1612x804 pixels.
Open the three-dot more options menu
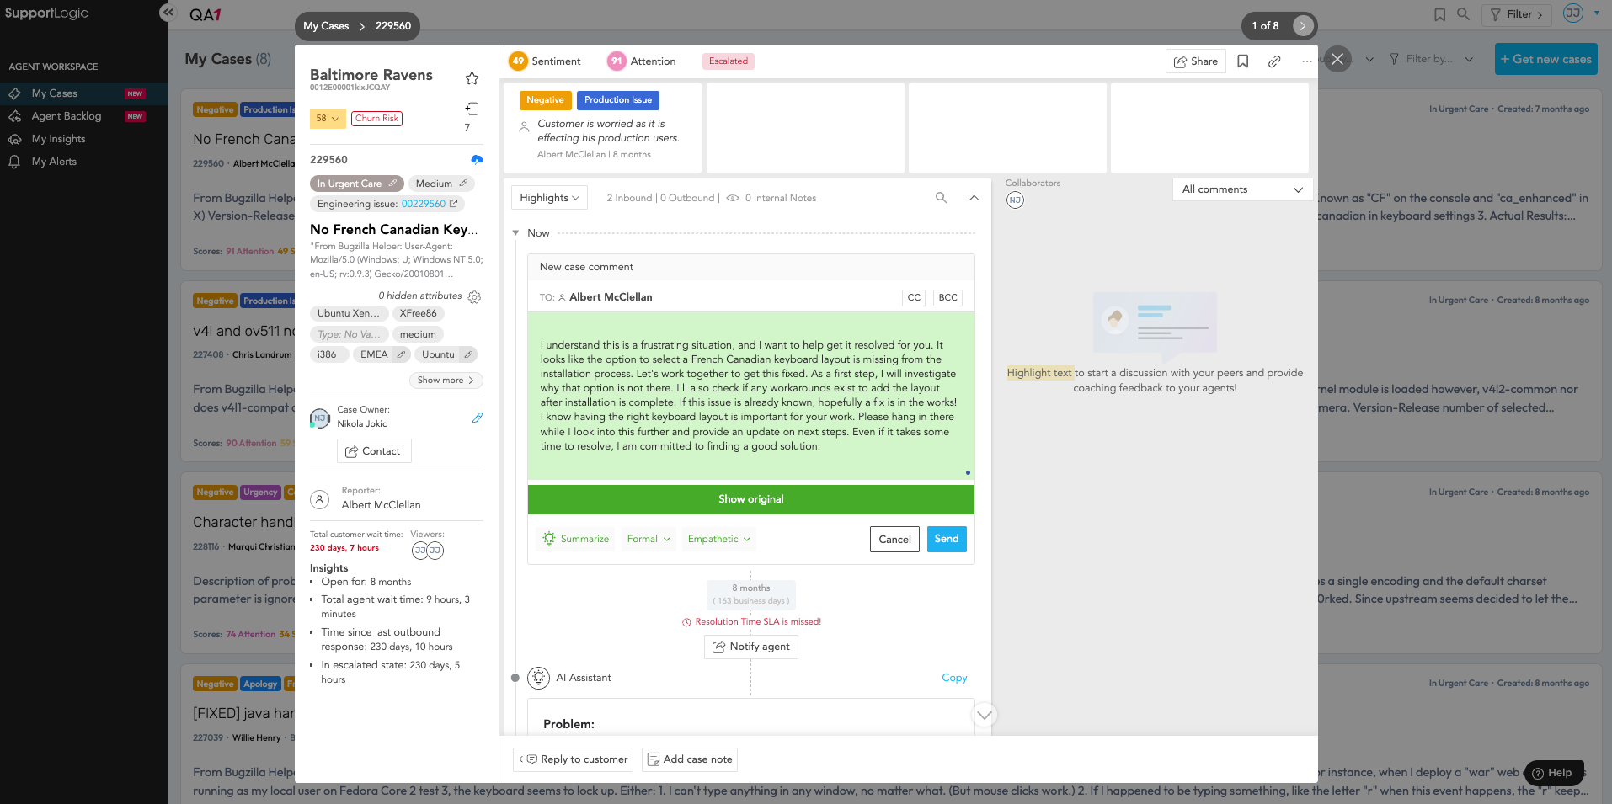[x=1306, y=61]
